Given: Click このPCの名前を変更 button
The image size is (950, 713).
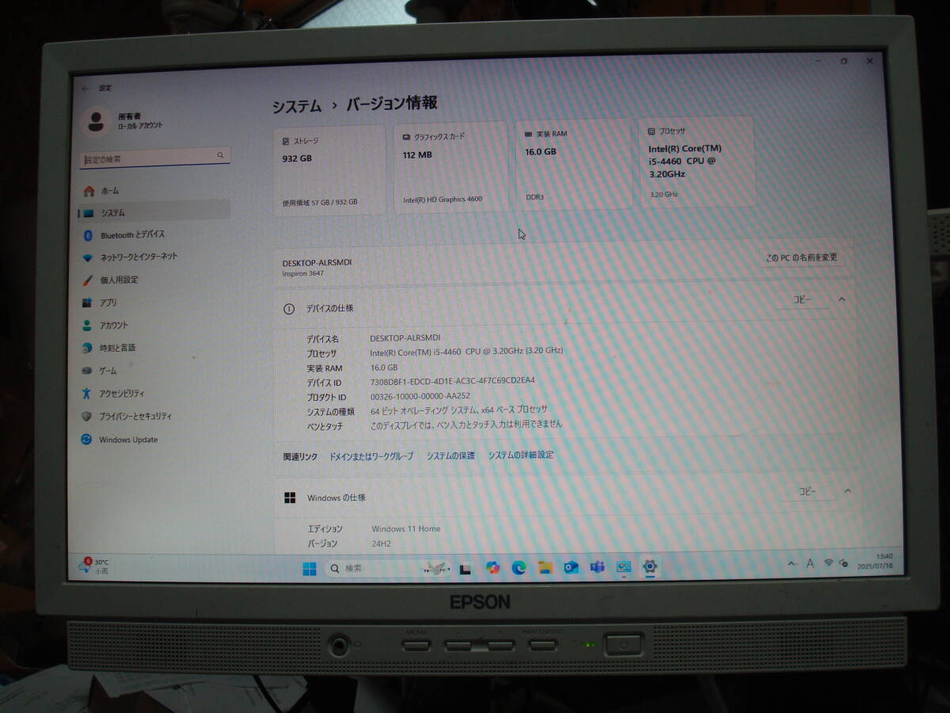Looking at the screenshot, I should pos(801,257).
